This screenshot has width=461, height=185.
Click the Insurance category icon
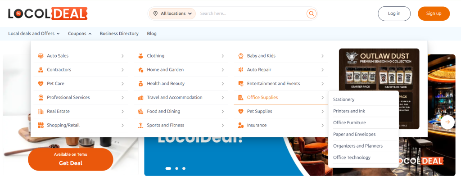[x=241, y=125]
